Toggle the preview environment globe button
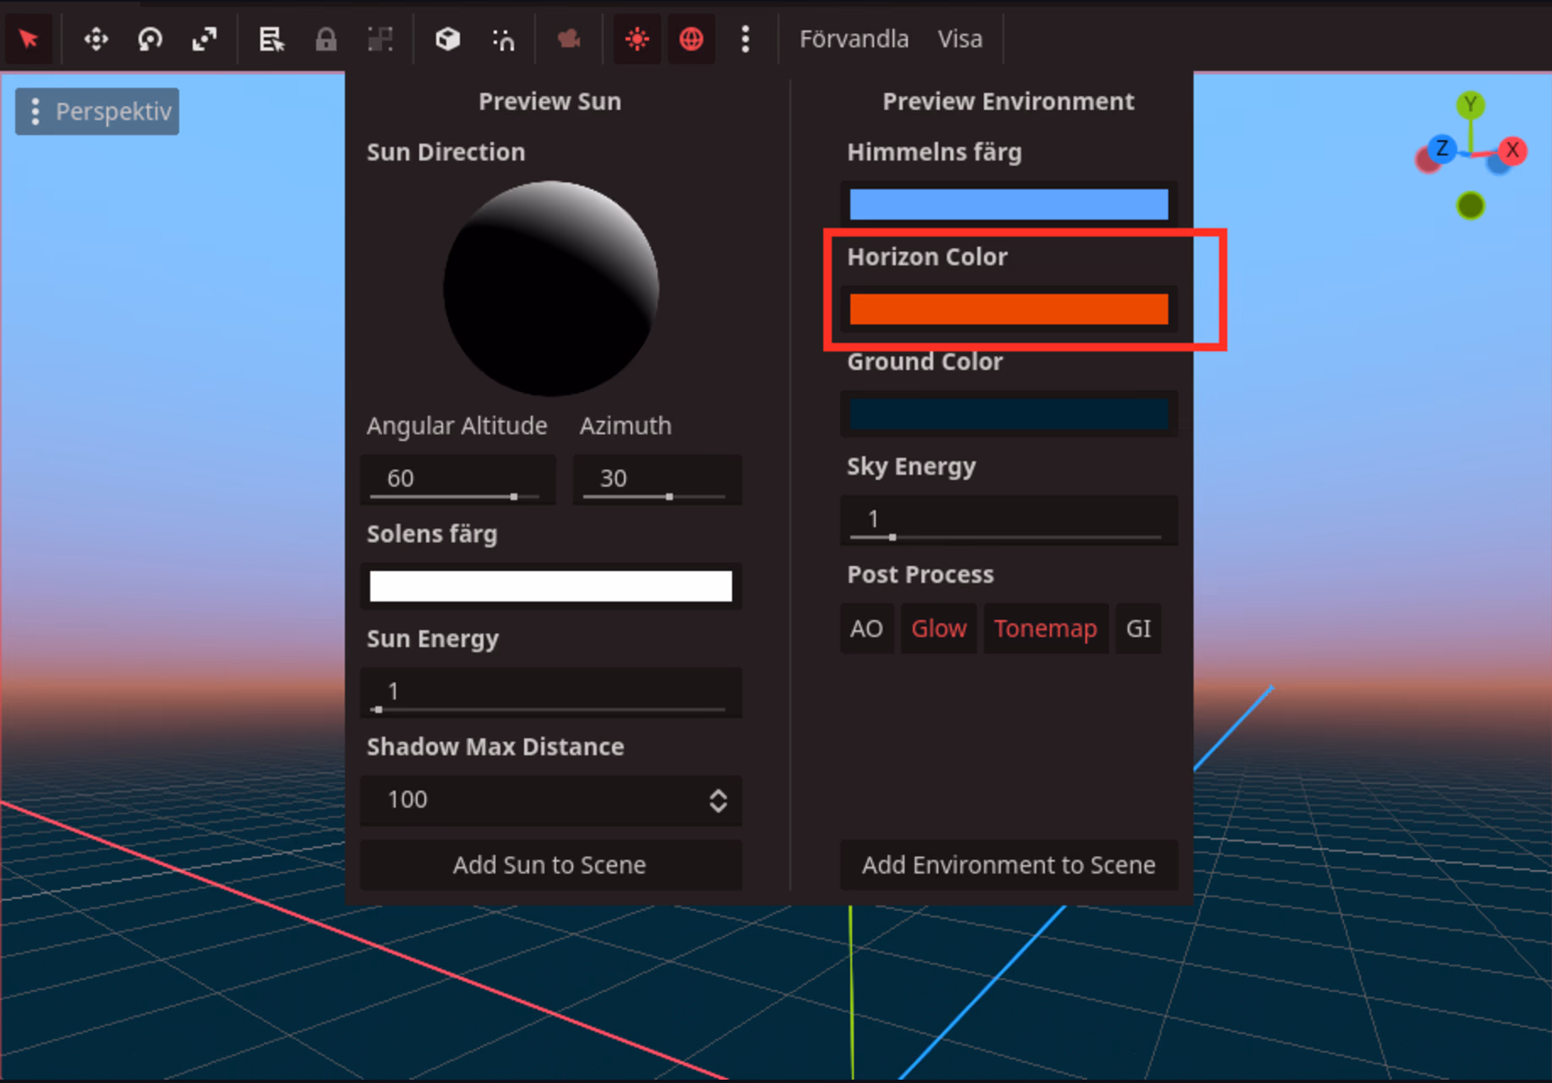1552x1083 pixels. pyautogui.click(x=691, y=39)
